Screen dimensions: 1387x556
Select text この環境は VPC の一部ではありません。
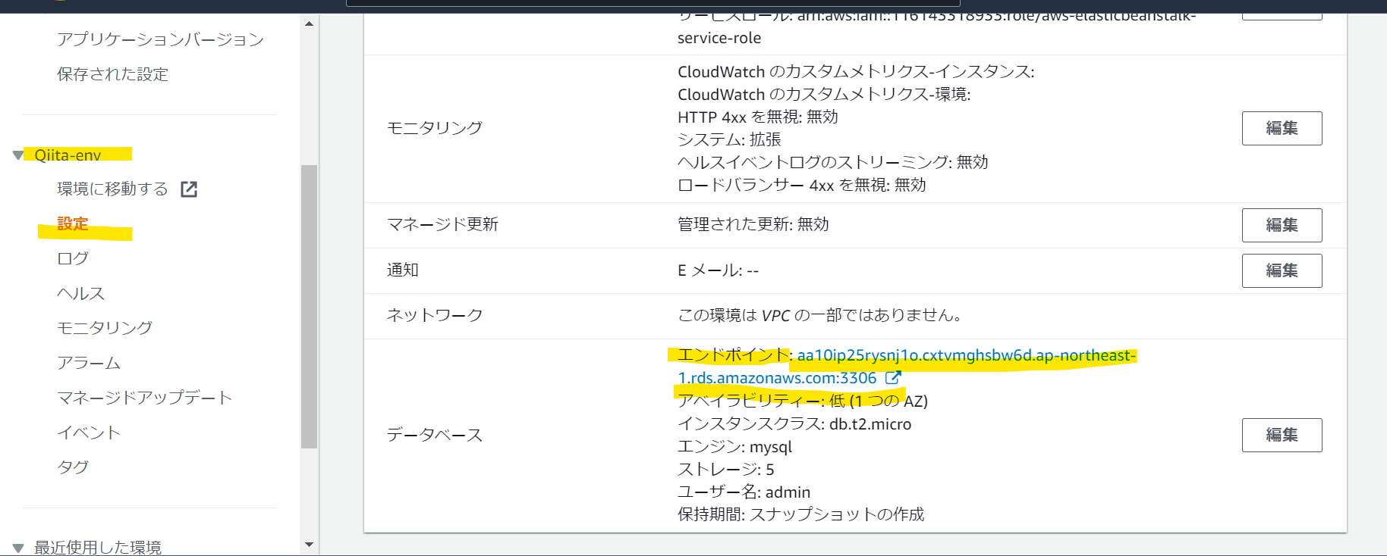click(820, 315)
